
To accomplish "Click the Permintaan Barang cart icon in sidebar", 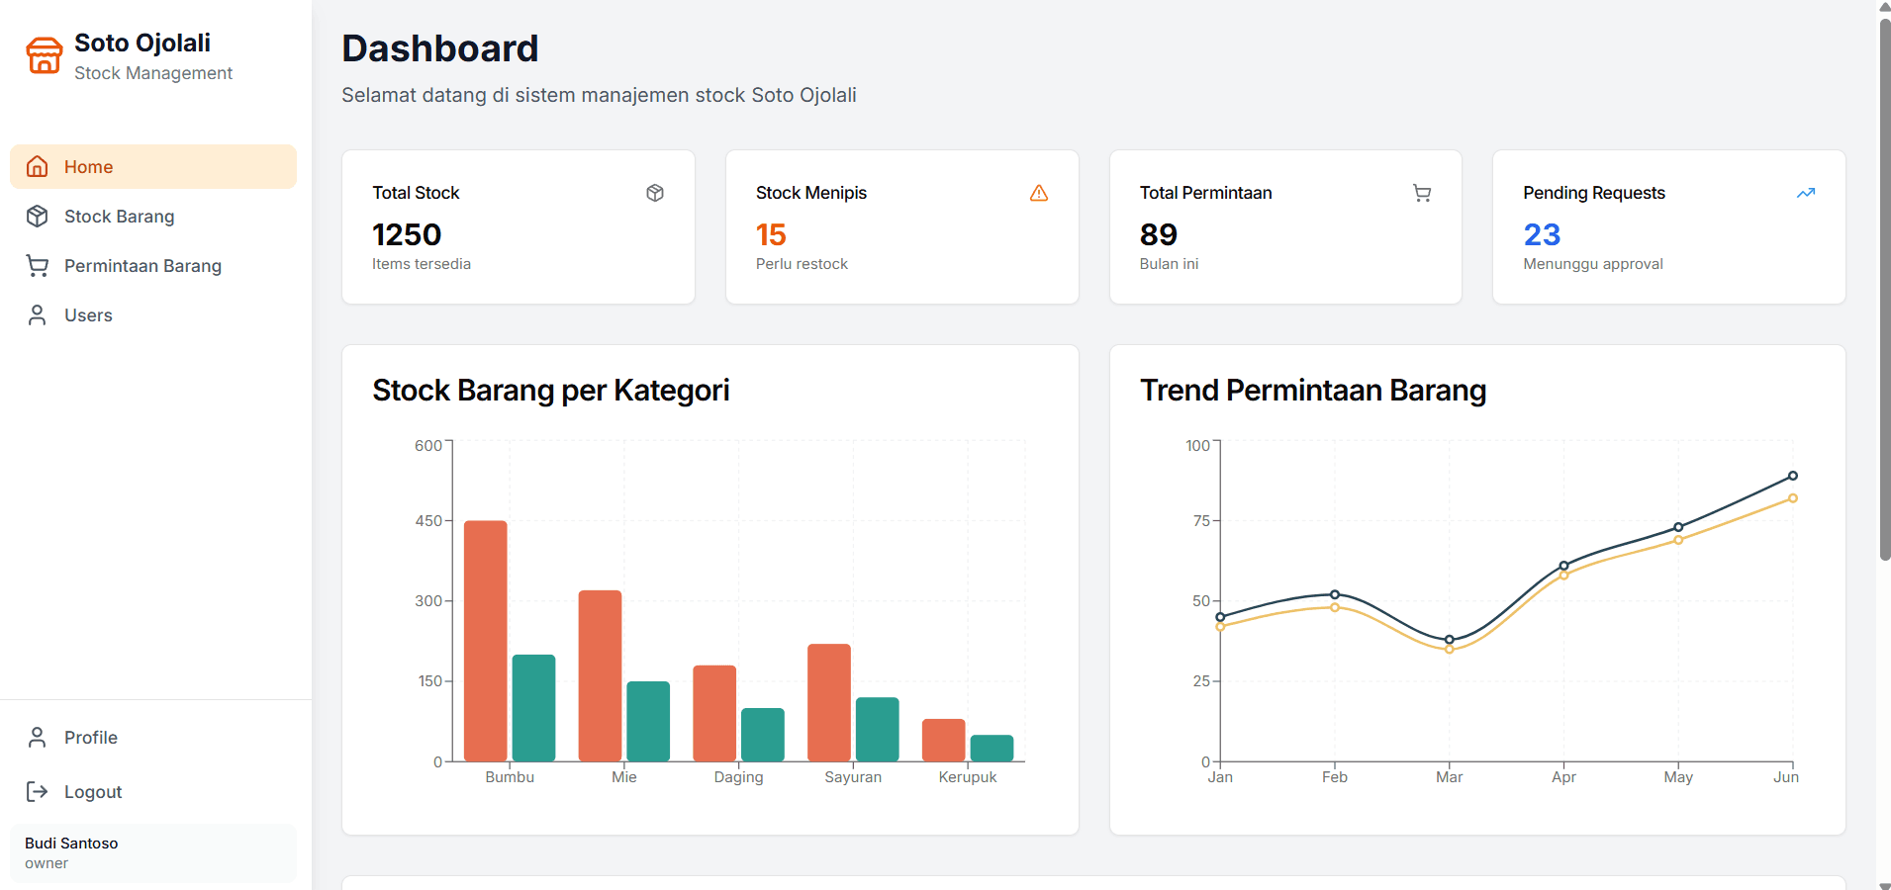I will click(x=38, y=265).
